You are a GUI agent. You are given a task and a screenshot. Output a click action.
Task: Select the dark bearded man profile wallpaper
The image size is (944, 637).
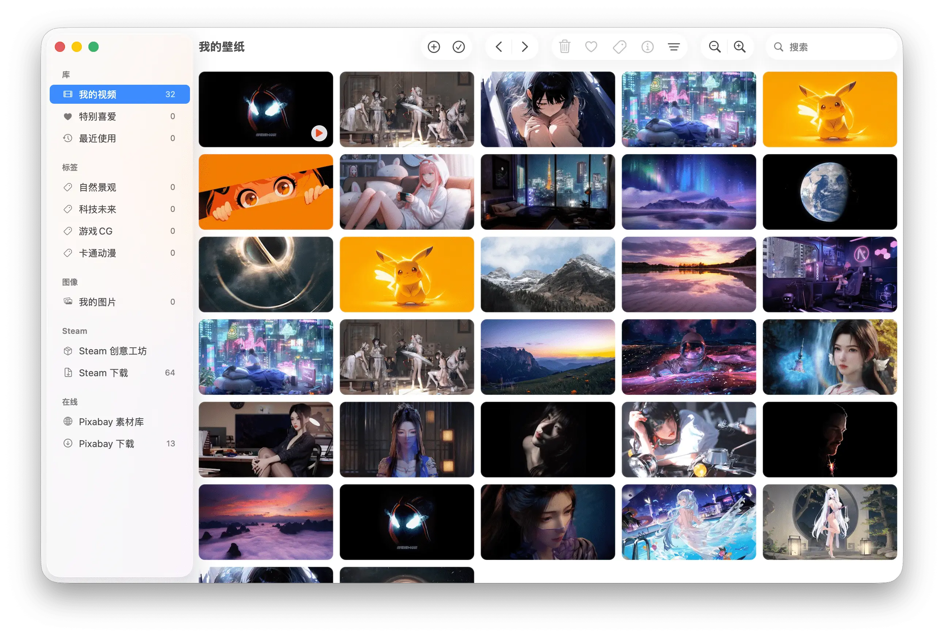[x=830, y=440]
